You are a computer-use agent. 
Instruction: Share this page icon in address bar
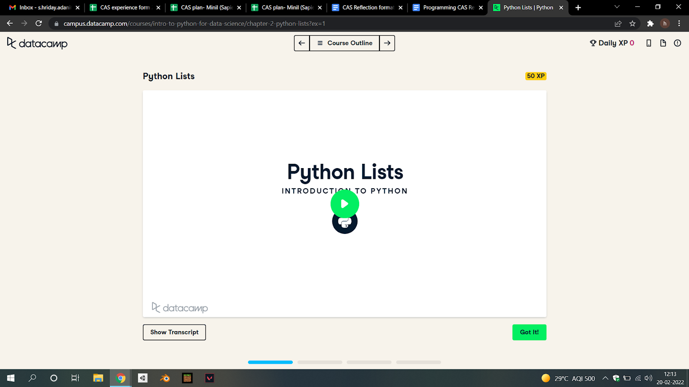click(618, 24)
